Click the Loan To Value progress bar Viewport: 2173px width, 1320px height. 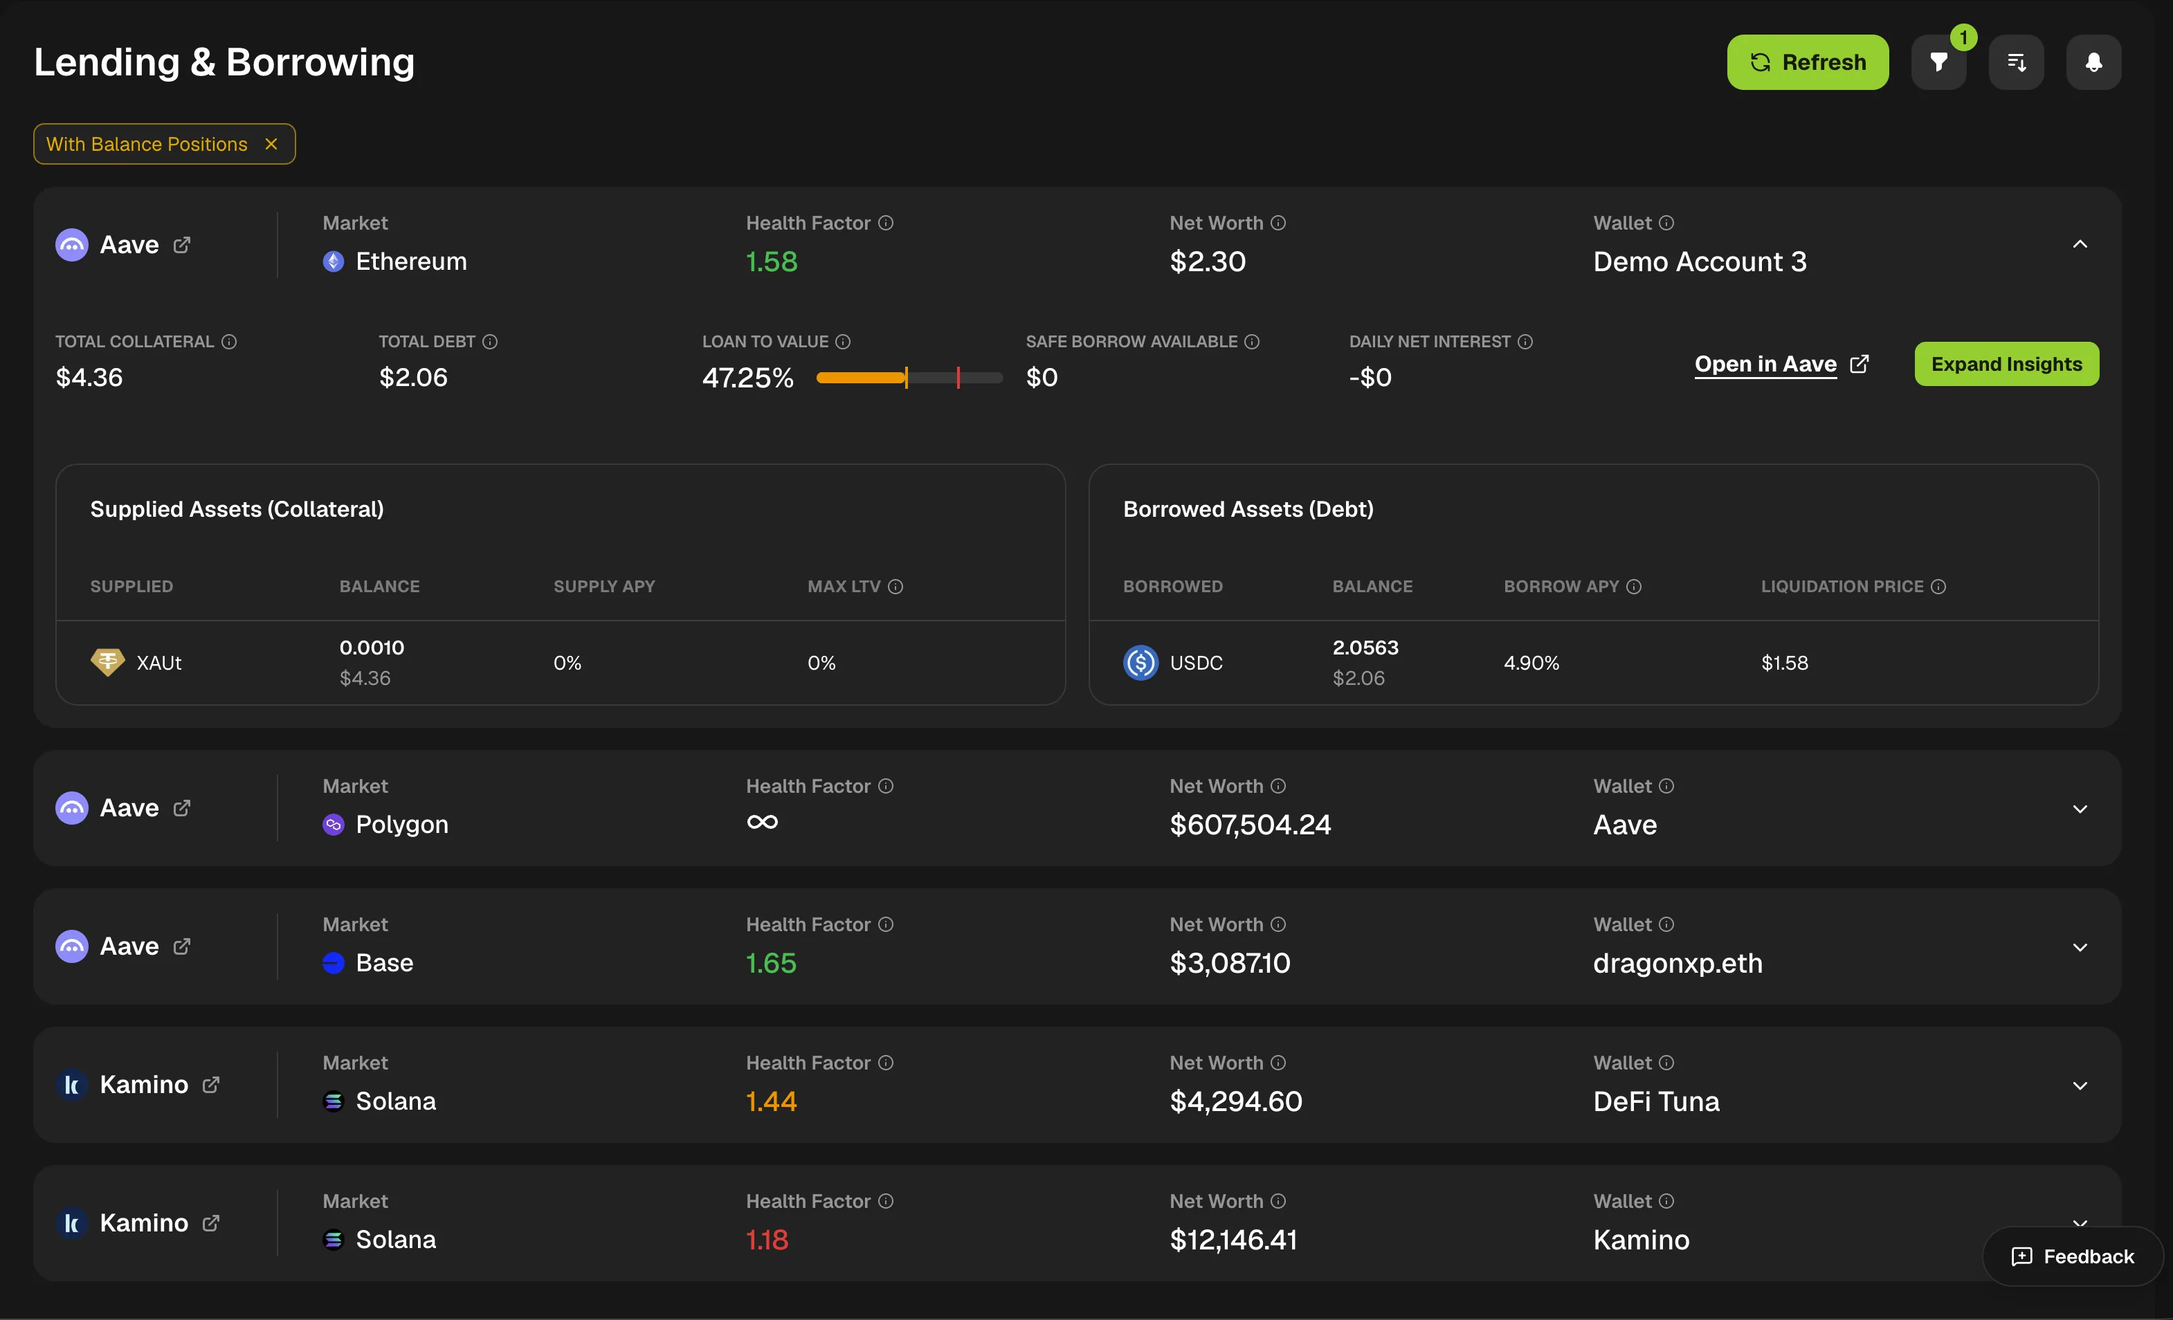pyautogui.click(x=909, y=378)
